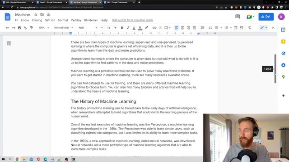This screenshot has height=162, width=289.
Task: Align text to the left
Action: click(177, 28)
